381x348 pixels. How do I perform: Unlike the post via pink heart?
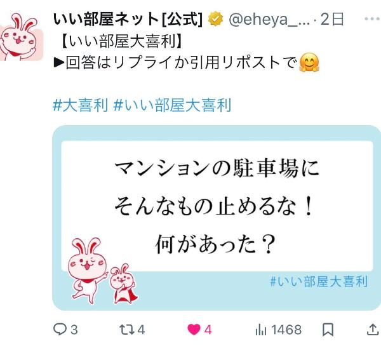pyautogui.click(x=194, y=330)
